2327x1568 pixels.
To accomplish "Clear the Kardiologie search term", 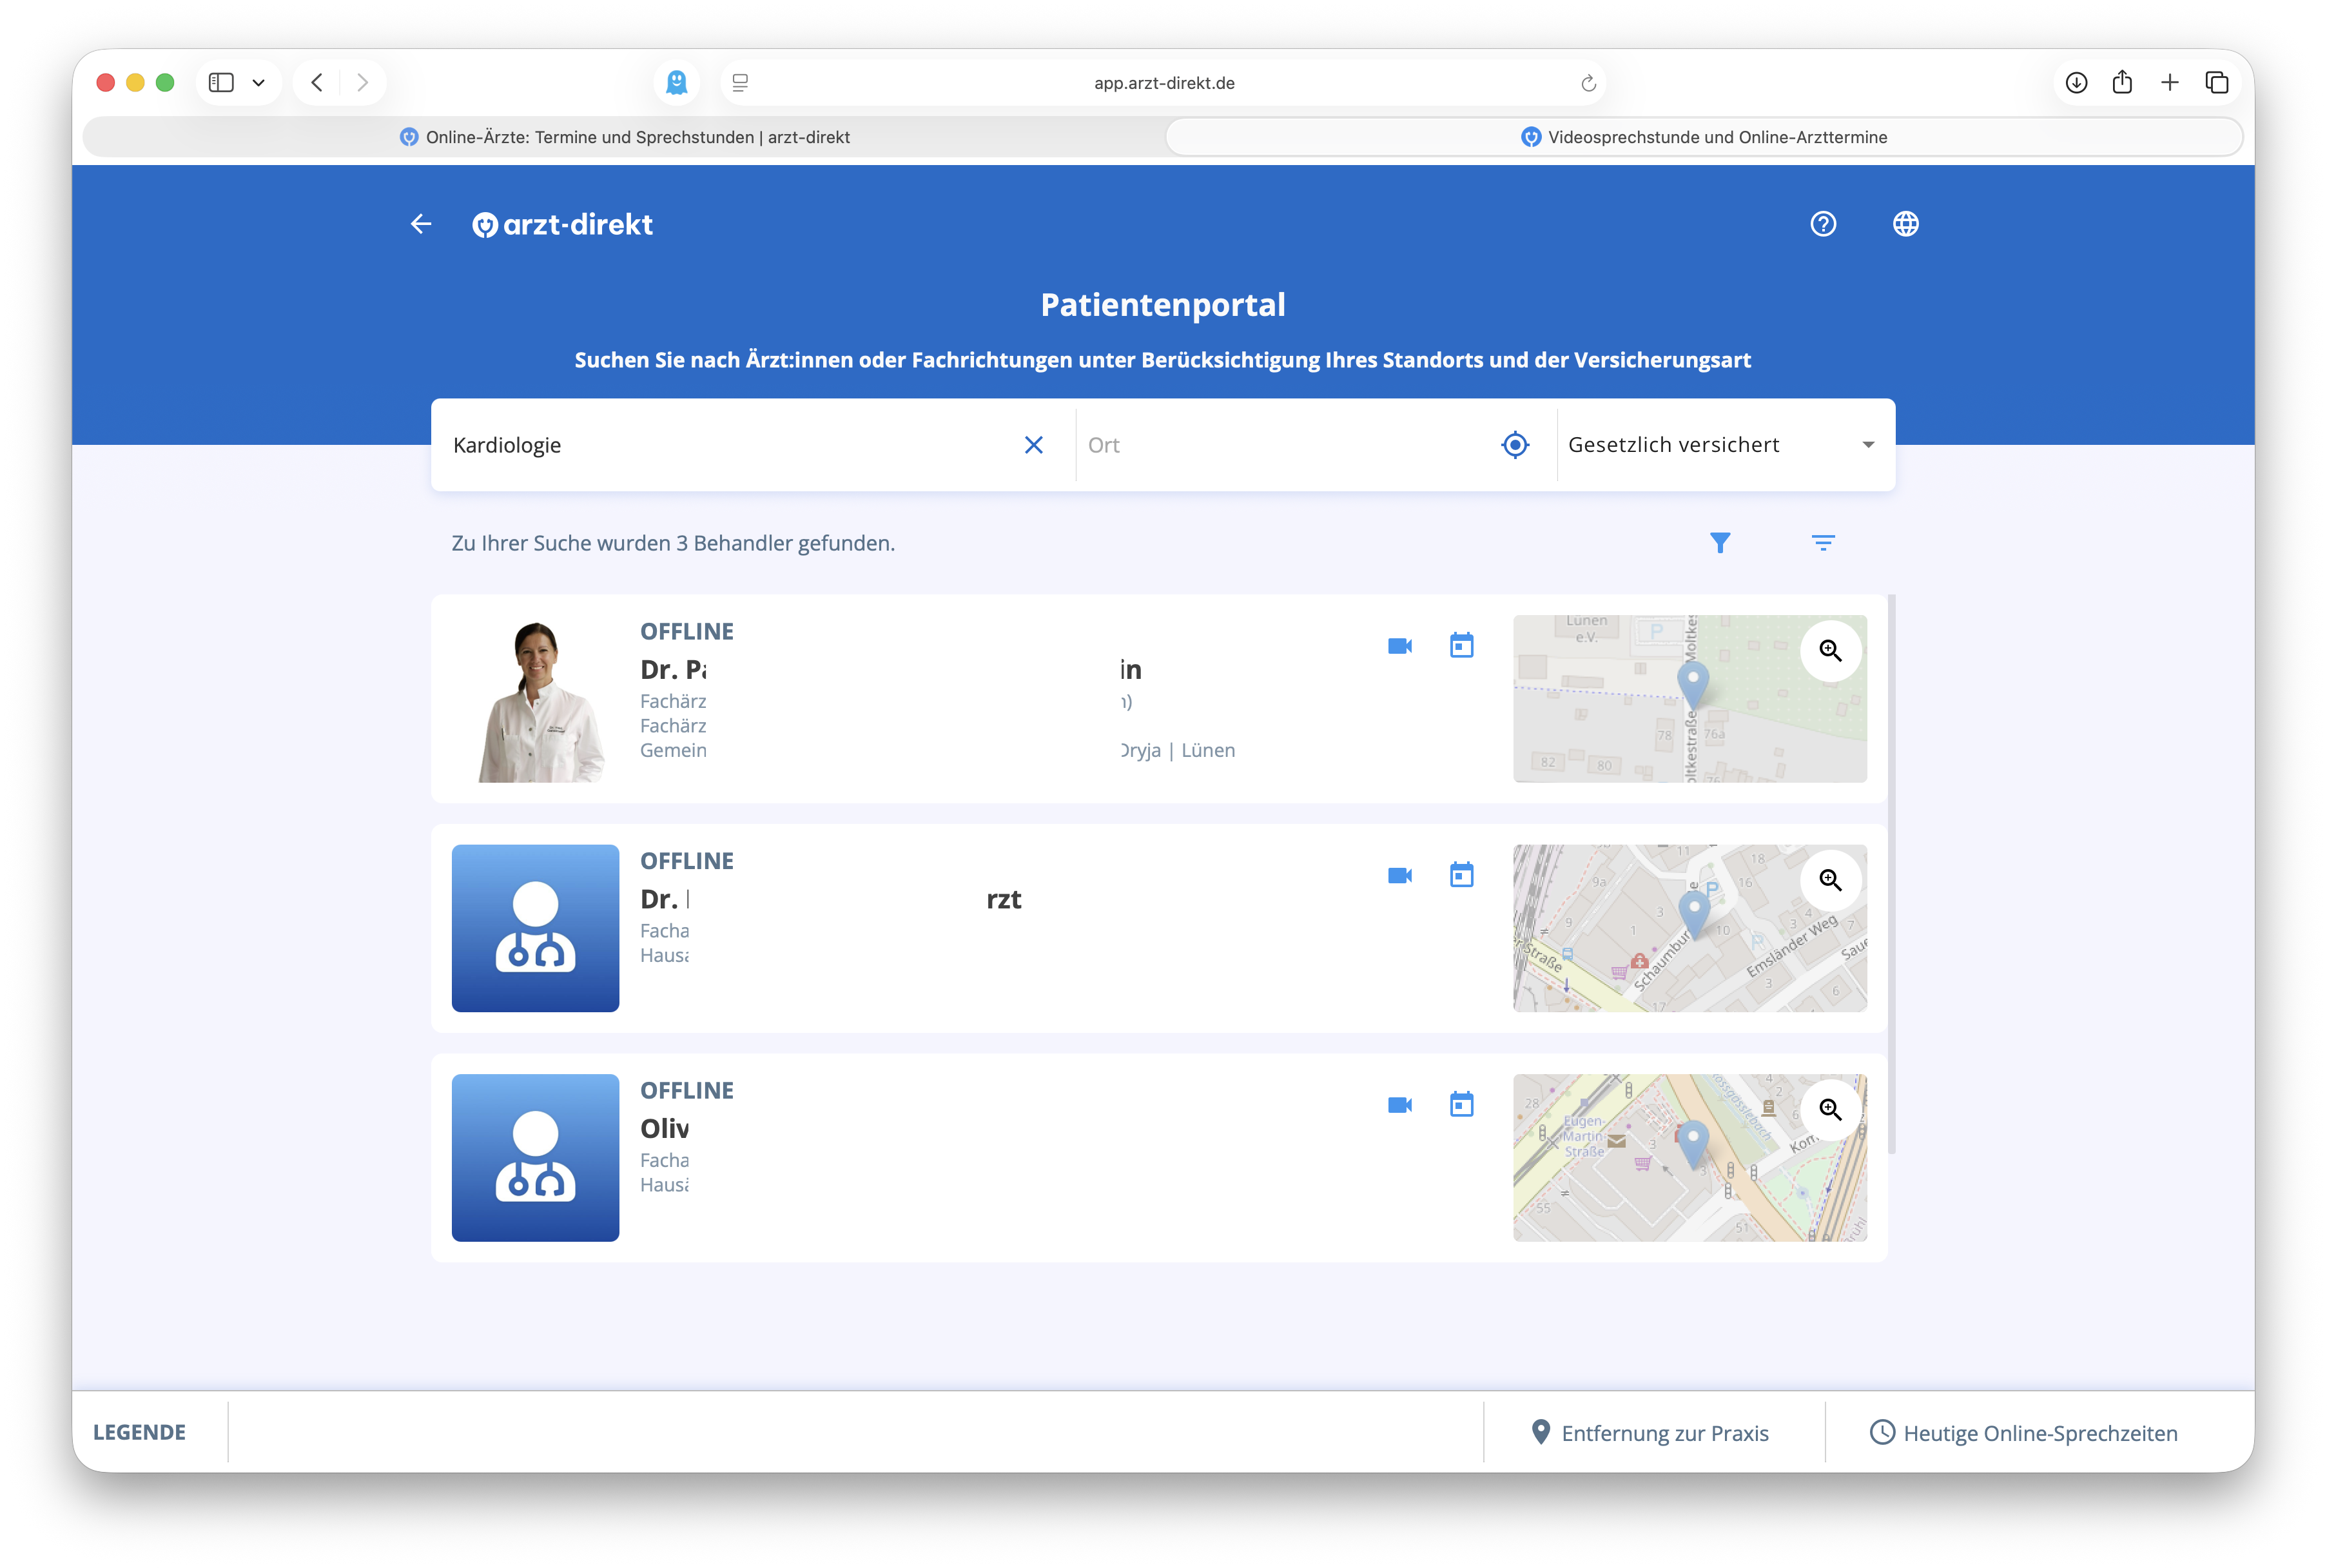I will pyautogui.click(x=1033, y=445).
